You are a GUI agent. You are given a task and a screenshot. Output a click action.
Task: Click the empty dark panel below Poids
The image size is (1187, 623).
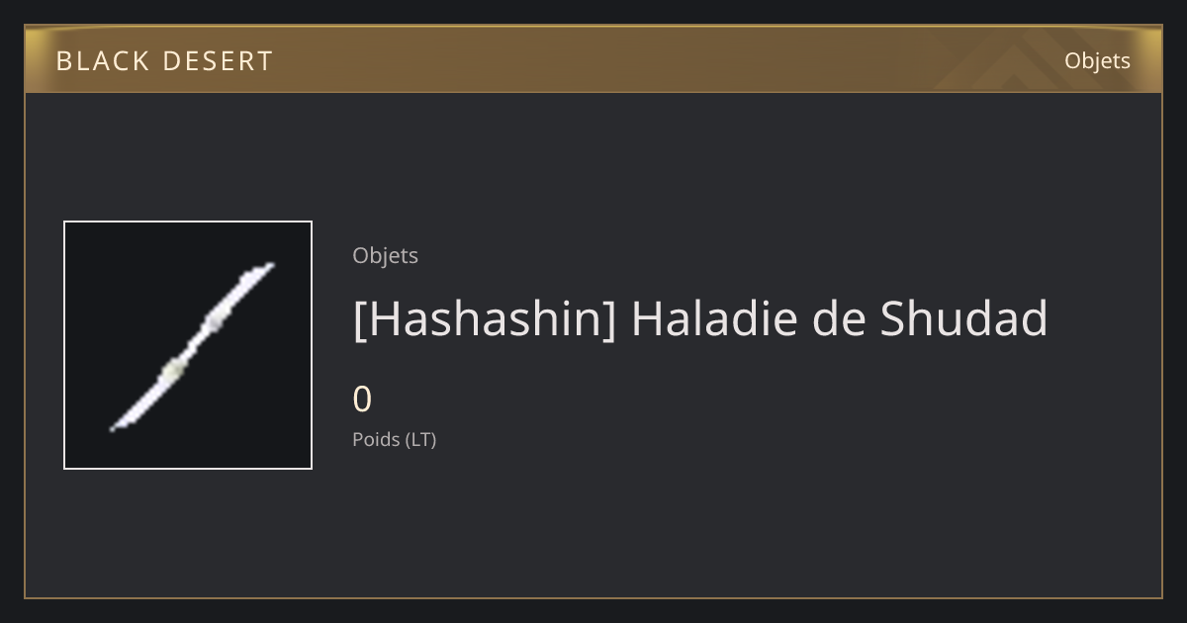coord(692,524)
